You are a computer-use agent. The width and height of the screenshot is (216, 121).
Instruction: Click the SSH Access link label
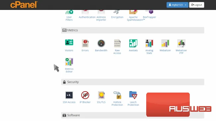(69, 102)
